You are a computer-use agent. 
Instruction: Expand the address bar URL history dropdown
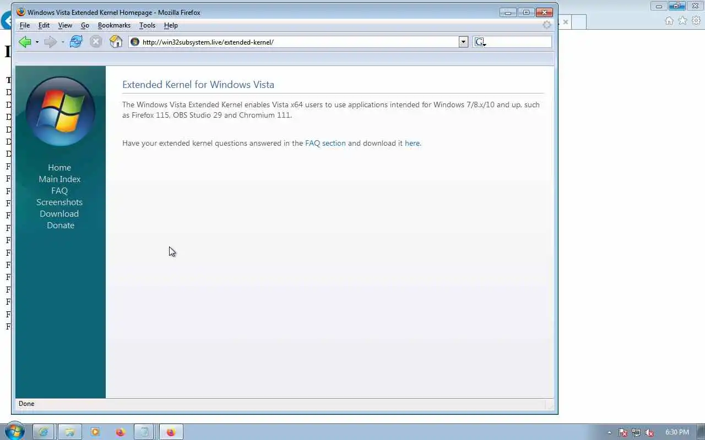click(463, 42)
